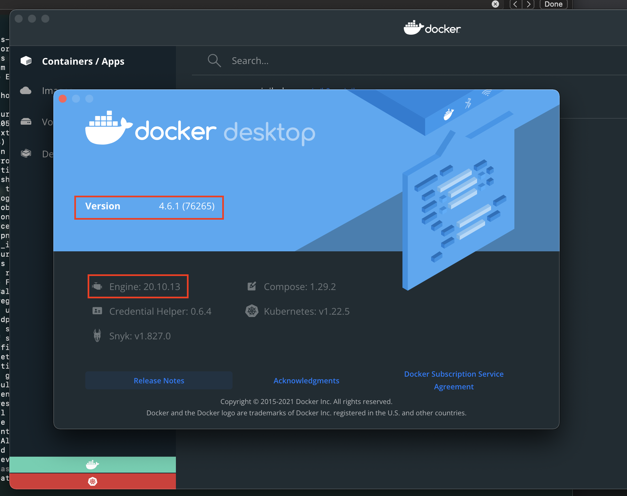
Task: Click the Credential Helper card icon
Action: point(97,311)
